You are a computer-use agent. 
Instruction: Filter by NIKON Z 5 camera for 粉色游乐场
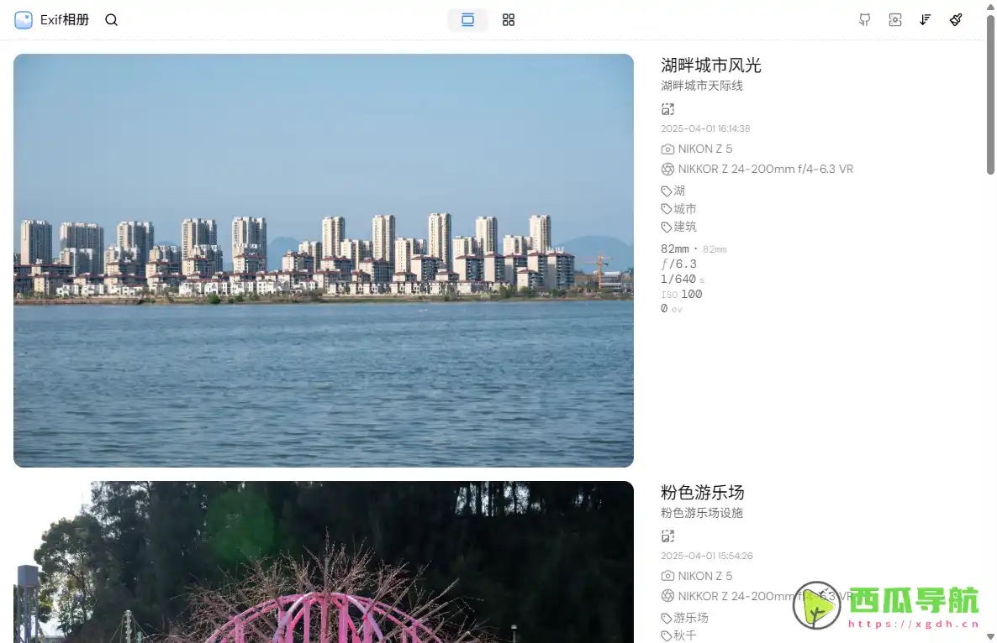coord(704,577)
